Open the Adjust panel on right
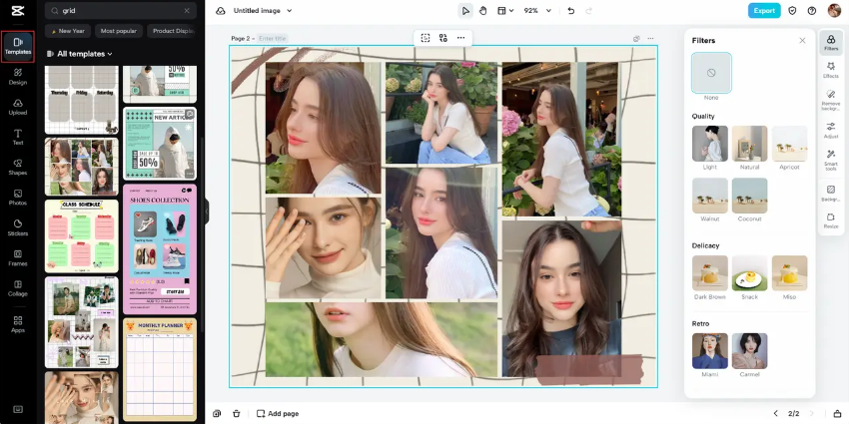 click(830, 130)
